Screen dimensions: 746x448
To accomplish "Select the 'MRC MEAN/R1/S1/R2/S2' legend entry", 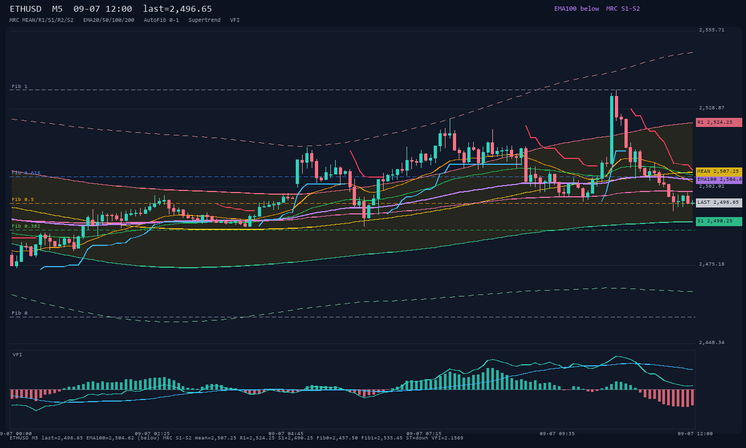I will pos(42,20).
